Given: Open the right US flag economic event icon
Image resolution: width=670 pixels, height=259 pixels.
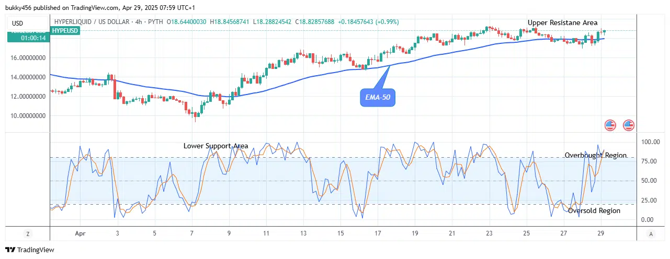Looking at the screenshot, I should pyautogui.click(x=629, y=125).
